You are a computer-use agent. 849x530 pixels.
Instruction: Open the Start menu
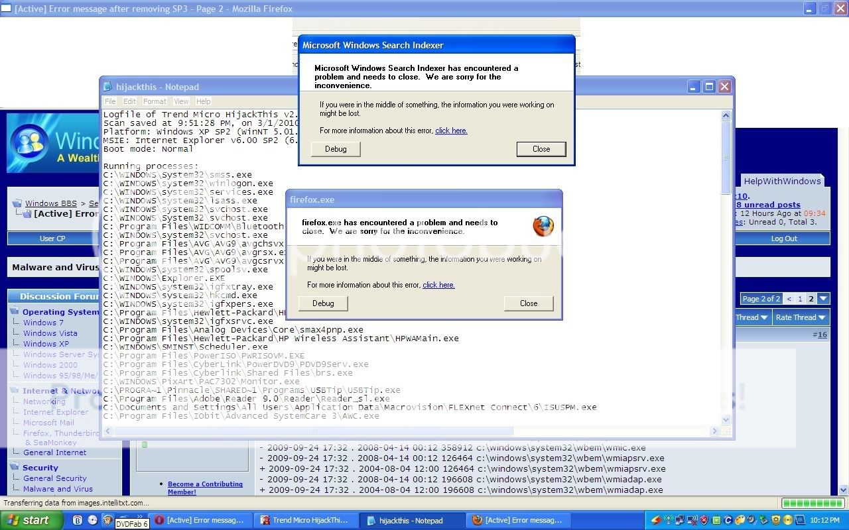32,520
